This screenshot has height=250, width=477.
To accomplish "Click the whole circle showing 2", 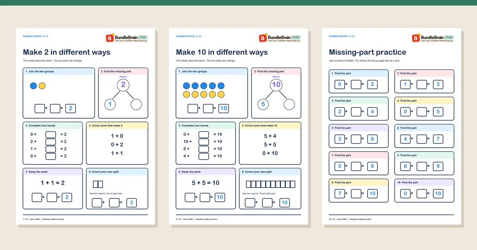I will tap(123, 85).
